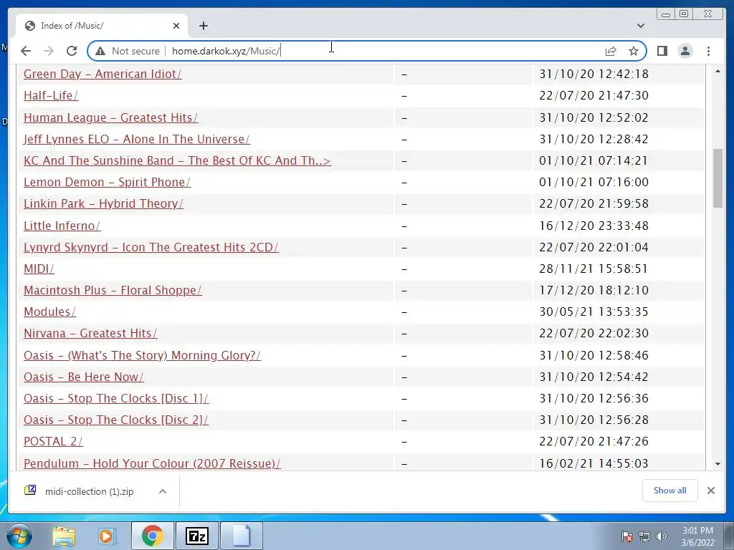Open the blank document taskbar item
This screenshot has width=734, height=550.
pyautogui.click(x=242, y=536)
